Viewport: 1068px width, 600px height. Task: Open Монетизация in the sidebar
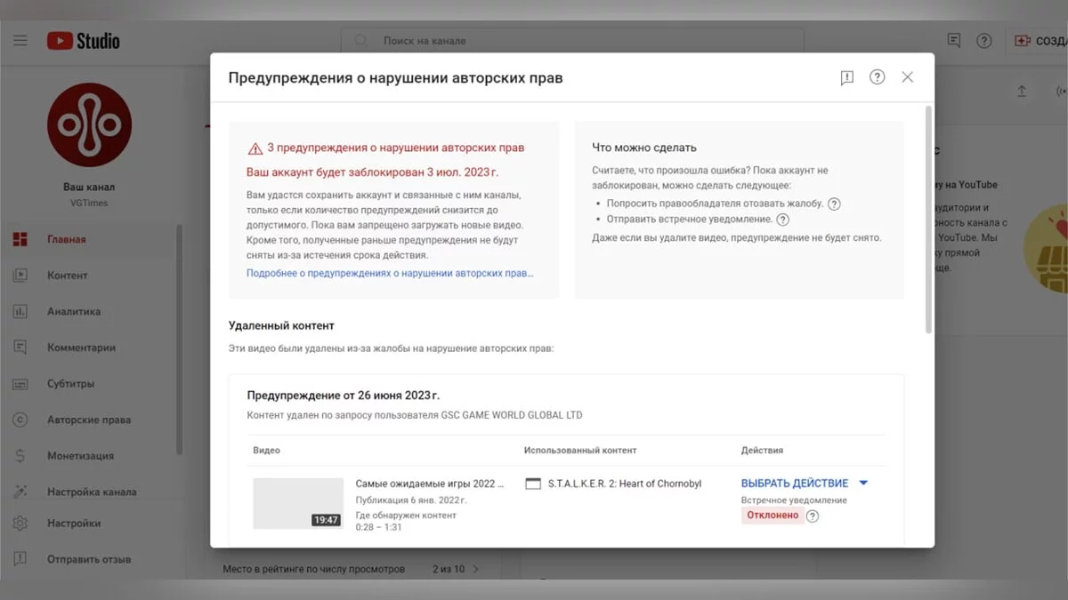point(80,456)
